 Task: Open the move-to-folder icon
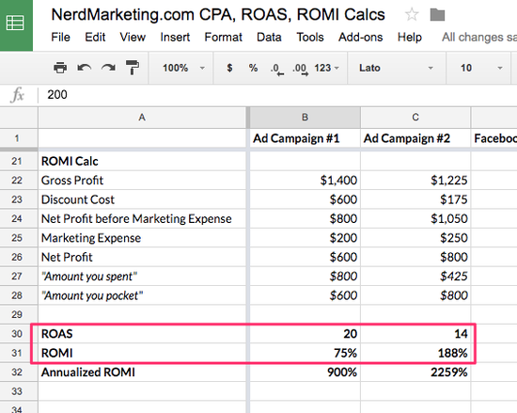coord(437,15)
